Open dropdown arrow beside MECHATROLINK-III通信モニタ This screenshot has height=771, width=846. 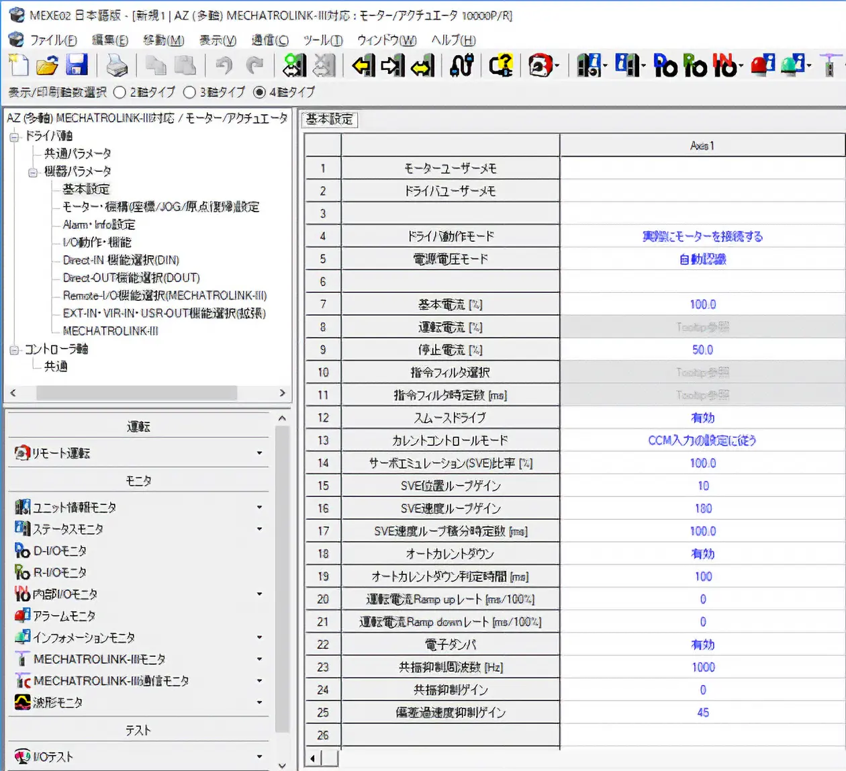[x=259, y=681]
